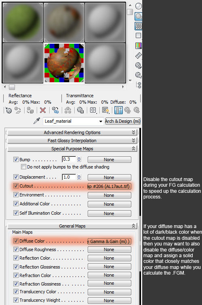Expand the Advanced Rendering Options rollout
Screen dimensions: 202x305
tap(72, 132)
